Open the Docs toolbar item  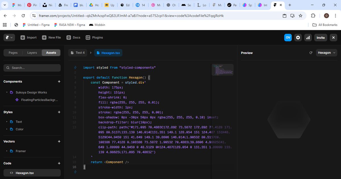coord(73,37)
